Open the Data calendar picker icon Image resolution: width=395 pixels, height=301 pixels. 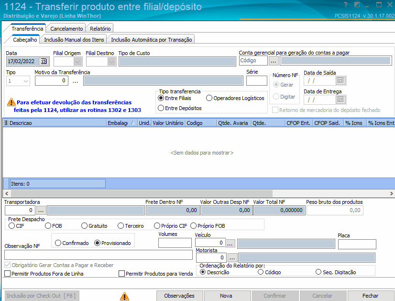[x=44, y=61]
